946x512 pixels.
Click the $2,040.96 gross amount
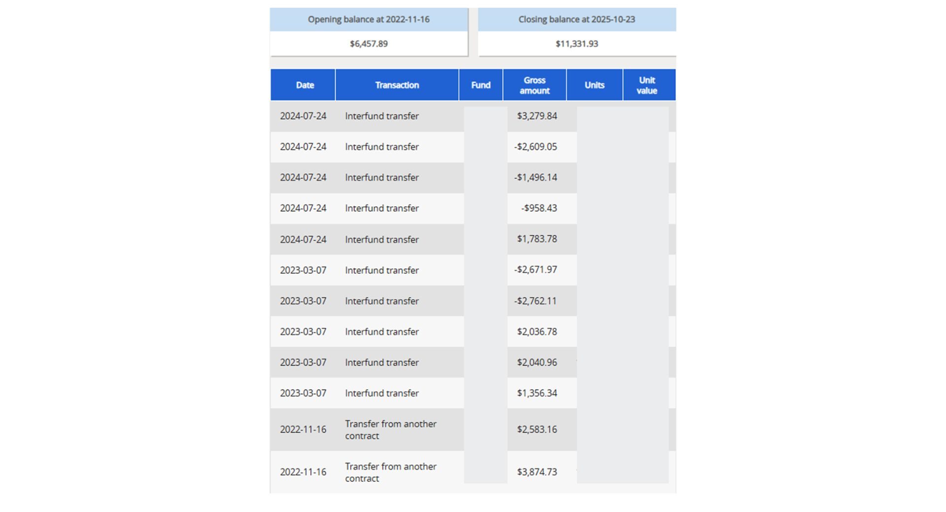click(x=537, y=362)
